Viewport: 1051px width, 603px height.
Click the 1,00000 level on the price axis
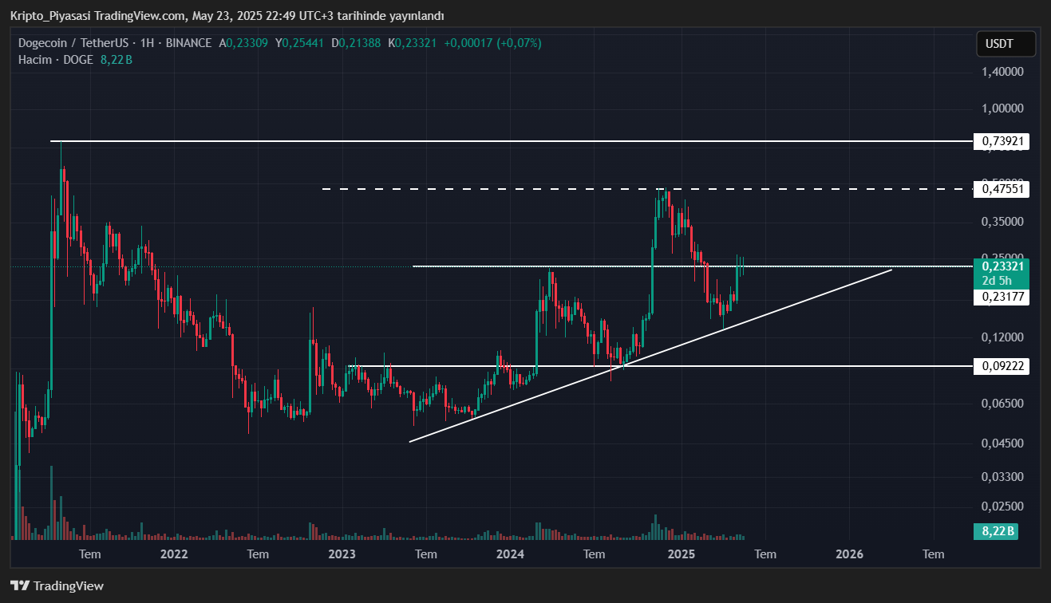[1002, 108]
